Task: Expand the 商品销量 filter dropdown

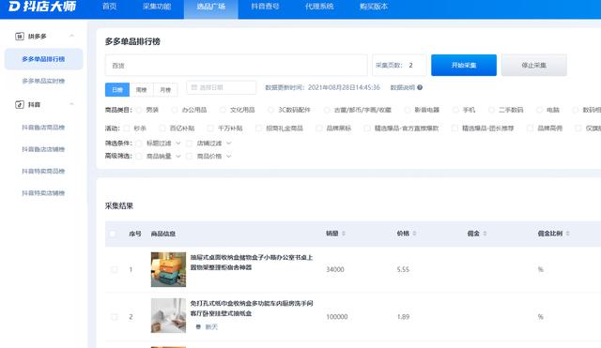Action: pyautogui.click(x=177, y=157)
